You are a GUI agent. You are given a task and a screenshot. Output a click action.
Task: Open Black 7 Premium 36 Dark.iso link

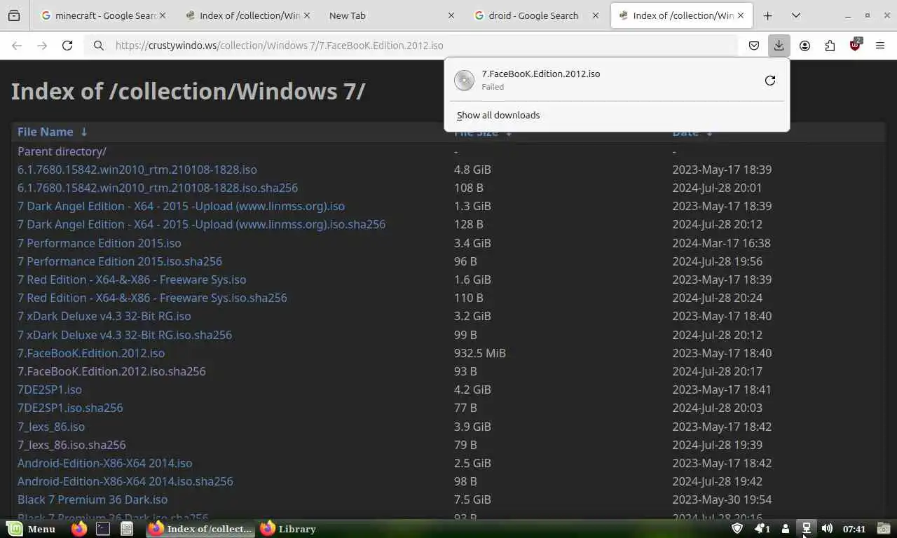point(93,499)
